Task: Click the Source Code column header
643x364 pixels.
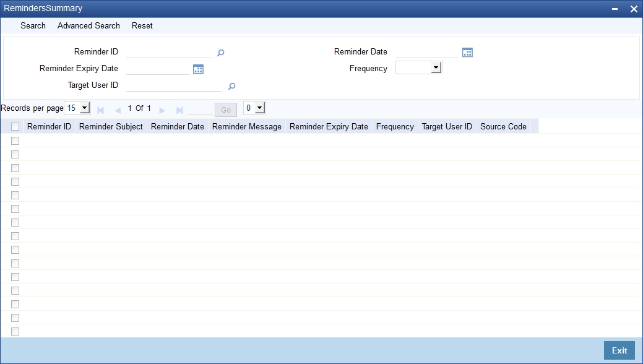Action: 503,126
